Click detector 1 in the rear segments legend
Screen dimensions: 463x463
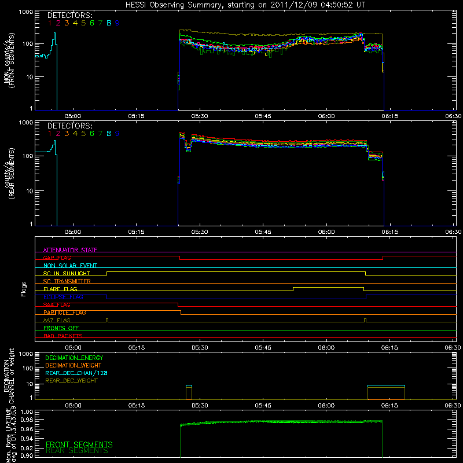point(50,134)
